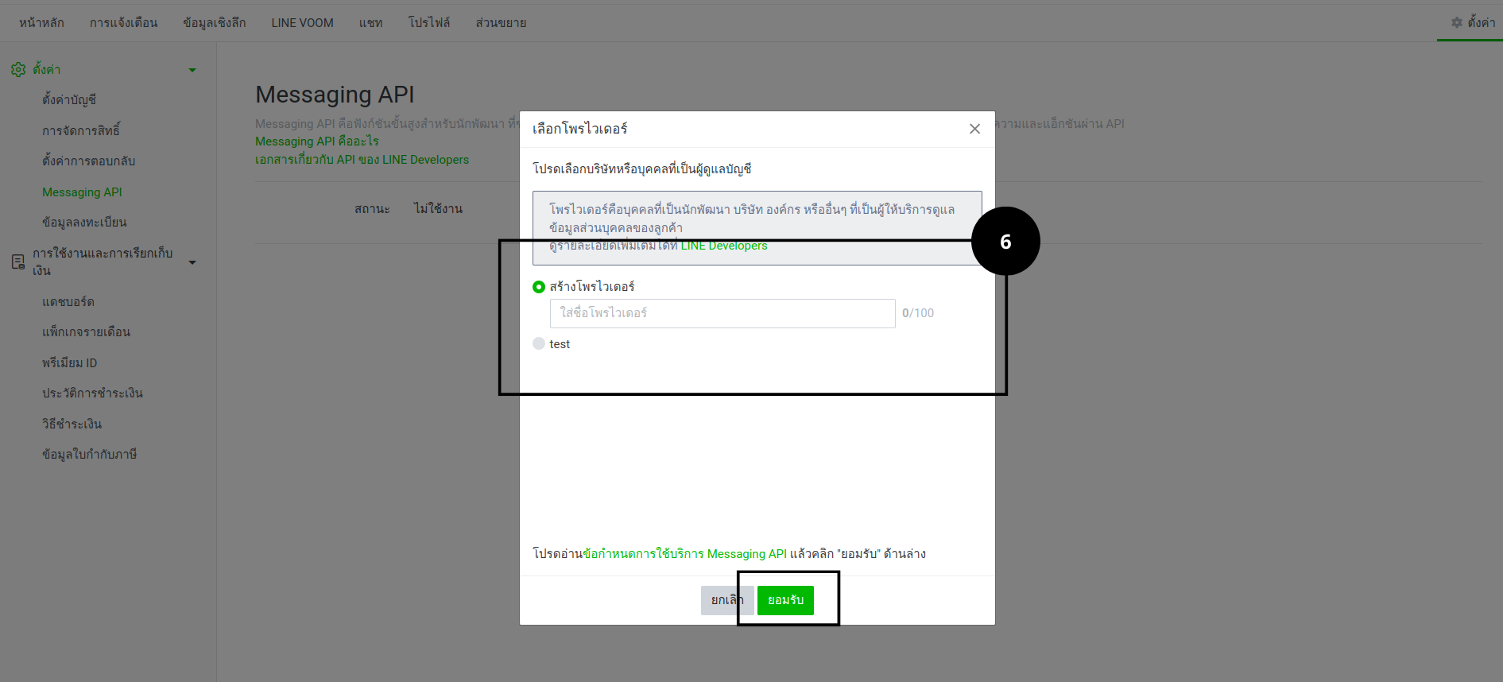Open การจัดการสิทธิ์ permission management in sidebar

(x=81, y=130)
